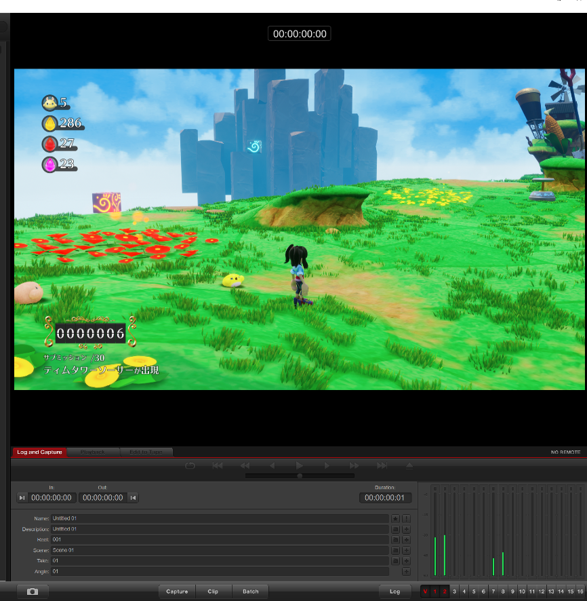Toggle audio channel 6
This screenshot has height=601, width=587.
tap(483, 592)
